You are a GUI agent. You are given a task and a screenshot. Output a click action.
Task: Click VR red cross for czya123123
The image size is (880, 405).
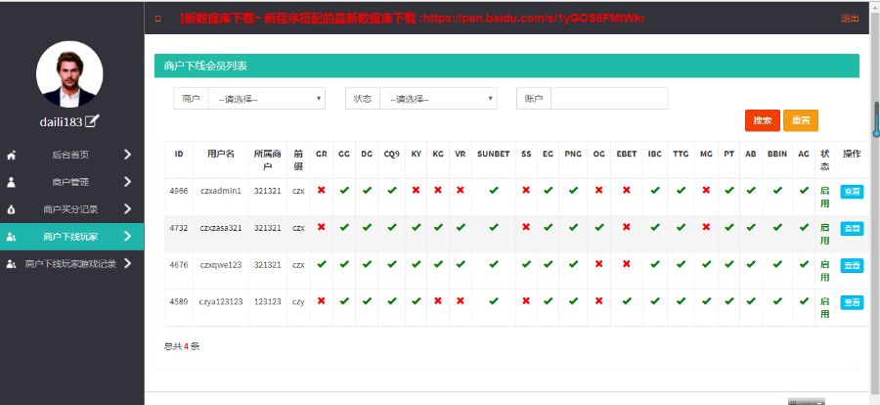pos(461,300)
